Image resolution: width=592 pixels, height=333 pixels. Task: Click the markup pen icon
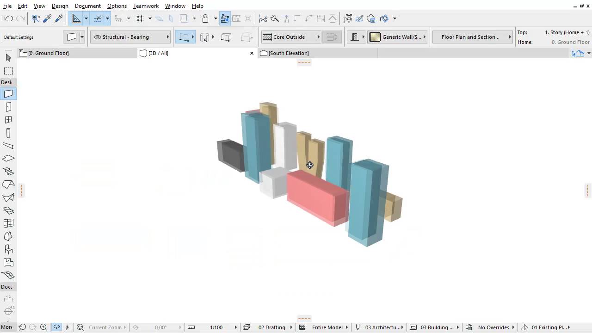[x=359, y=18]
